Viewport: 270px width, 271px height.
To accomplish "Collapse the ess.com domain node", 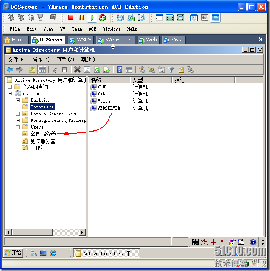I will (10, 94).
